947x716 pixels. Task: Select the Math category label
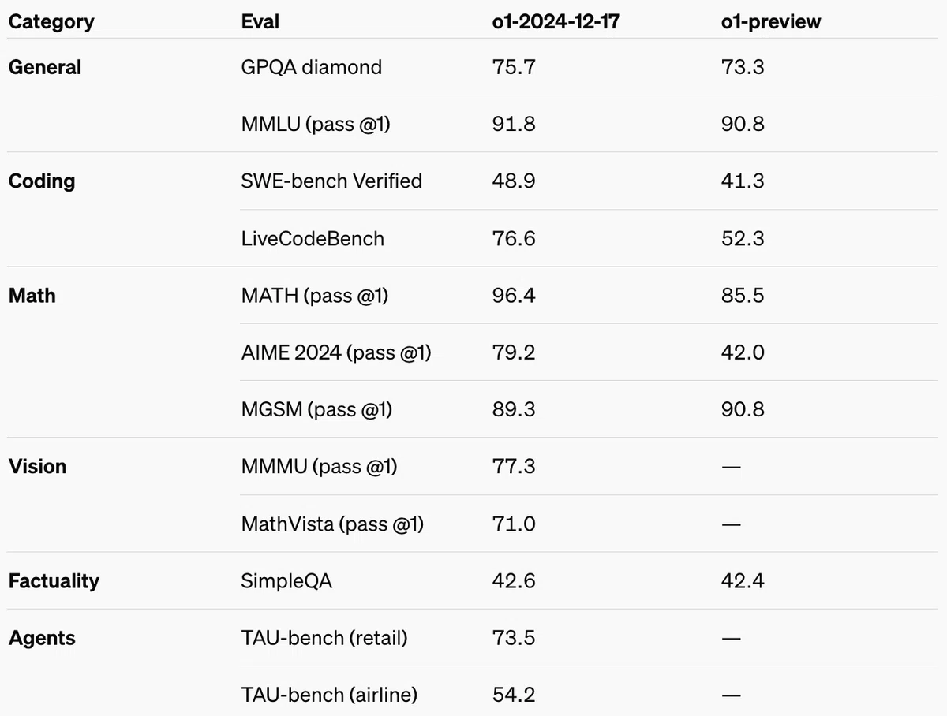click(32, 296)
